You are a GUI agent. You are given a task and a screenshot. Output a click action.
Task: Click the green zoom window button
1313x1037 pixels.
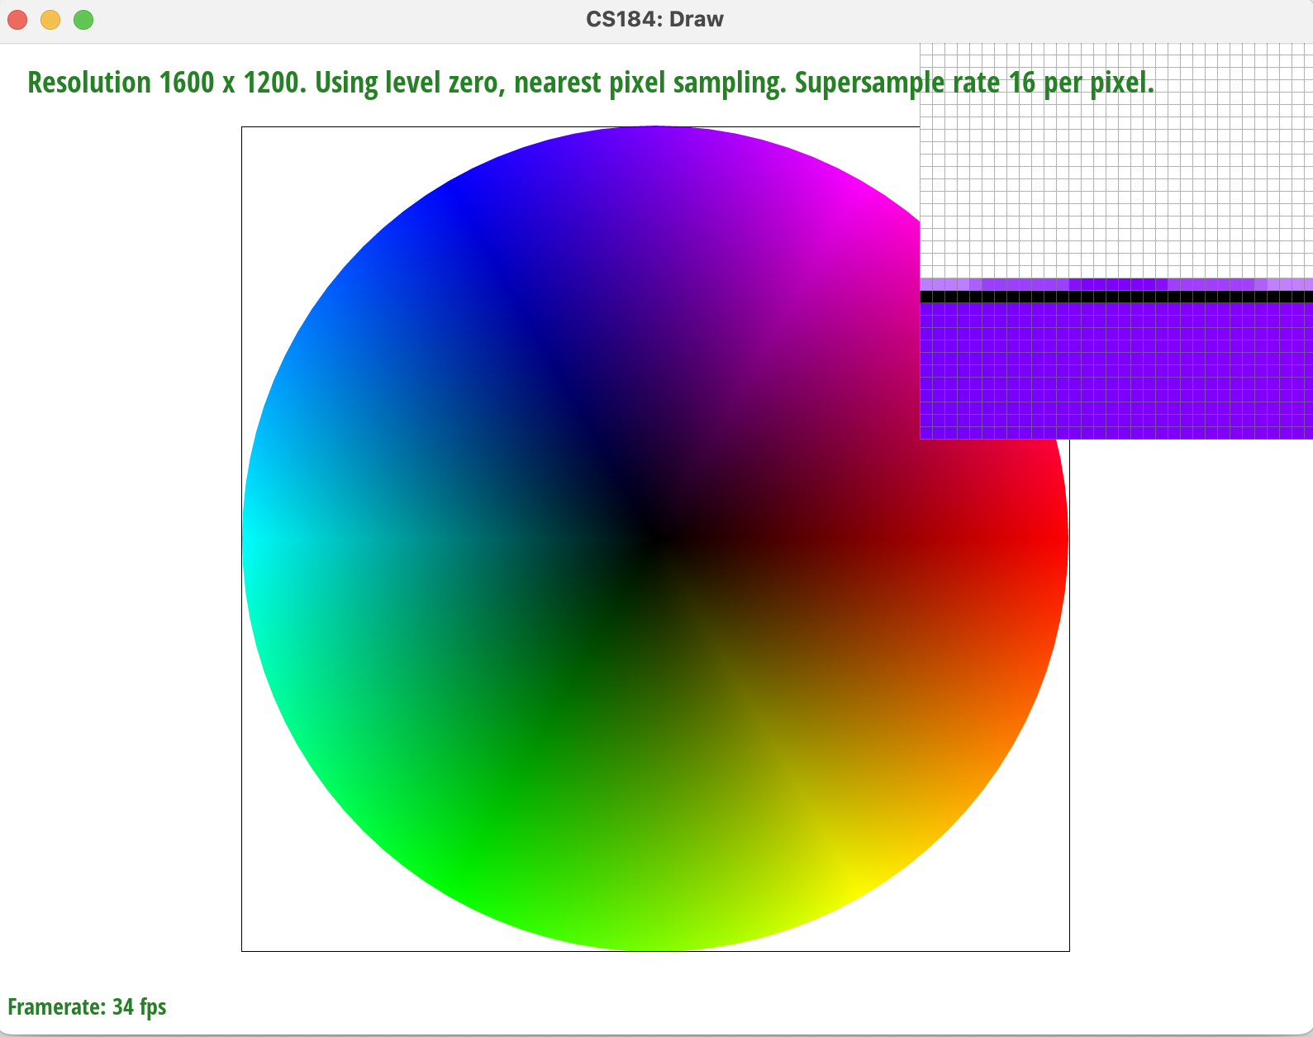pyautogui.click(x=83, y=20)
